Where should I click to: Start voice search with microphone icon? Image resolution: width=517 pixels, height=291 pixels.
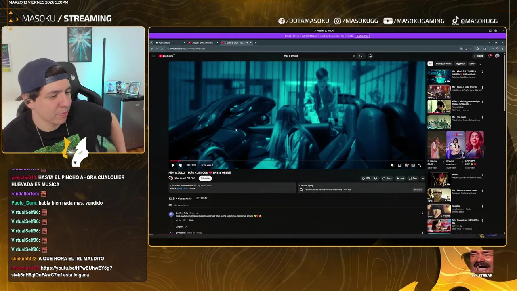tap(370, 56)
